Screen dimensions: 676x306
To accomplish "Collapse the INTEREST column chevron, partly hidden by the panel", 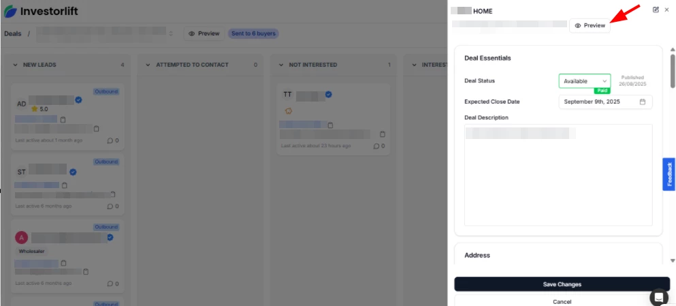I will pyautogui.click(x=414, y=65).
